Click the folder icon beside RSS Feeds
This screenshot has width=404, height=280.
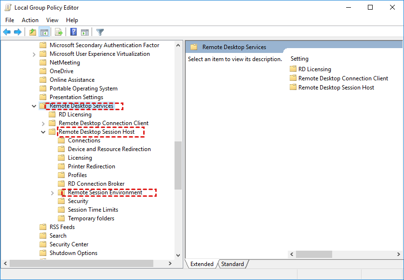43,227
